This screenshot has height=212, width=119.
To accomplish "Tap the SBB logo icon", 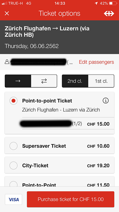I will (x=109, y=13).
